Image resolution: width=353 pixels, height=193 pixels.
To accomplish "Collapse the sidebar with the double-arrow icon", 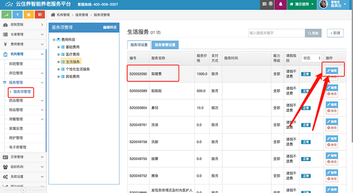I will [23, 190].
